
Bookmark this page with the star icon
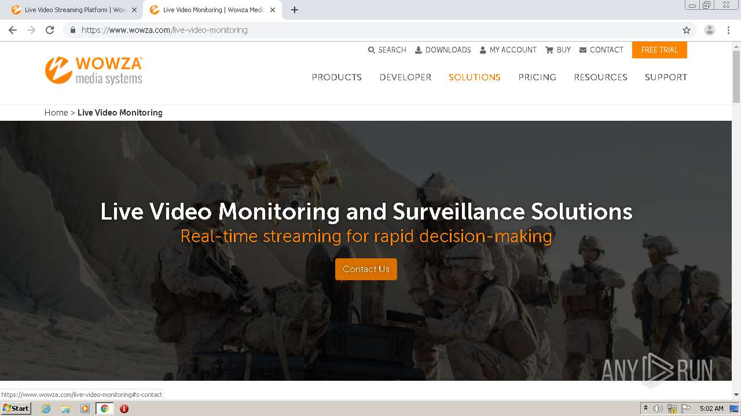coord(687,30)
